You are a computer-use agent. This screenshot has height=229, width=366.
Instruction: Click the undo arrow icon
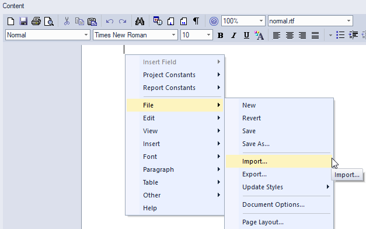[x=110, y=22]
